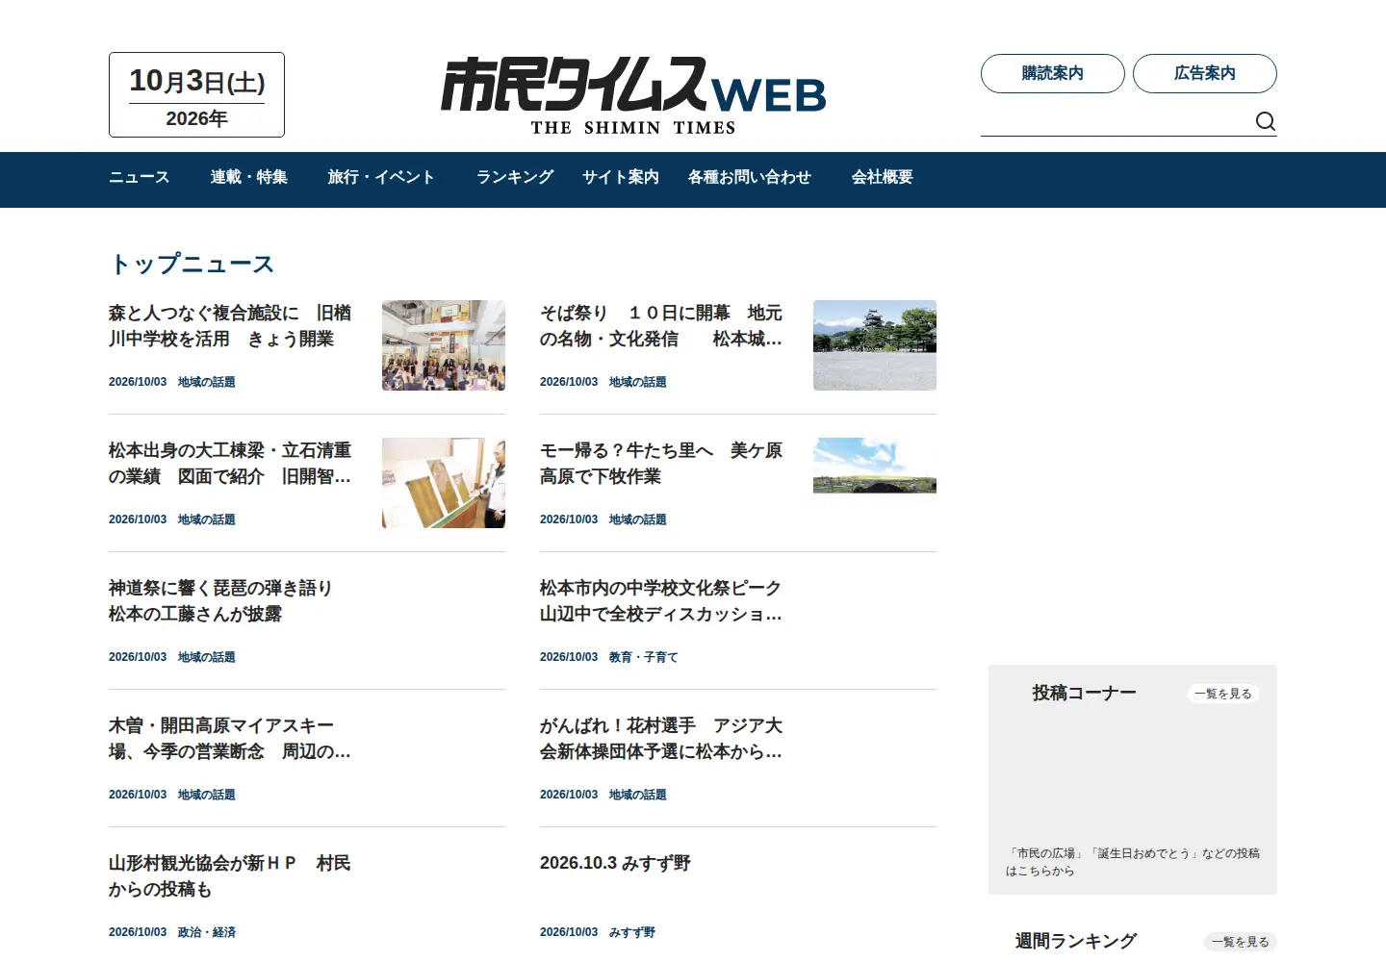Screen dimensions: 1386x962
Task: Click 一覧を見る in 投稿コーナー
Action: (1223, 694)
